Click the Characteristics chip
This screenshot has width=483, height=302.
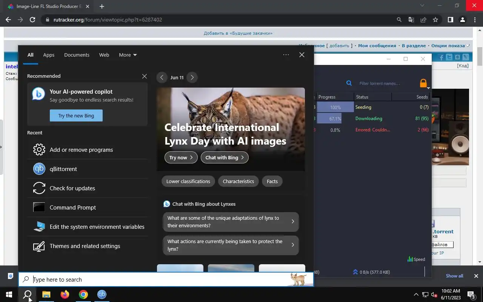pyautogui.click(x=238, y=181)
